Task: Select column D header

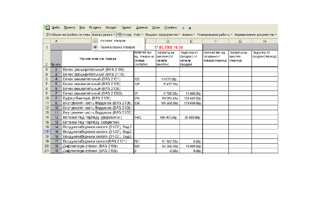Action: coord(168,41)
